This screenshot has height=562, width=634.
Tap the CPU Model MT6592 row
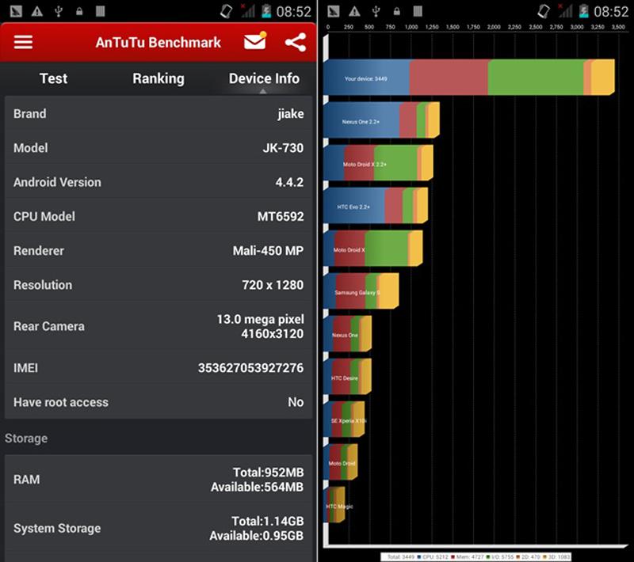[x=158, y=216]
